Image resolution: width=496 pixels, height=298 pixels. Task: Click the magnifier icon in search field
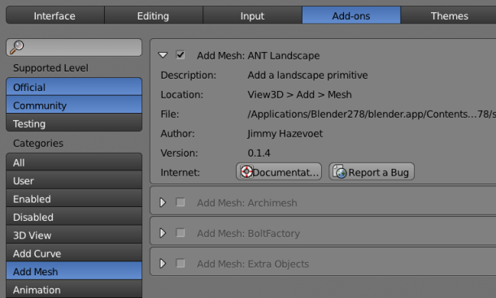16,47
